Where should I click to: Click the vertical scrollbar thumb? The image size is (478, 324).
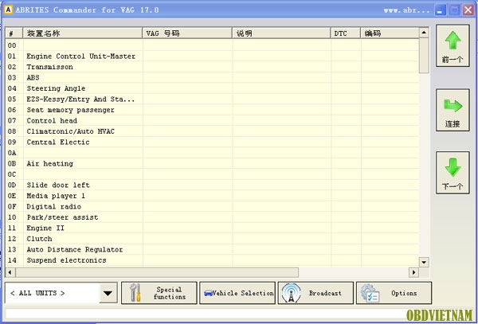424,56
